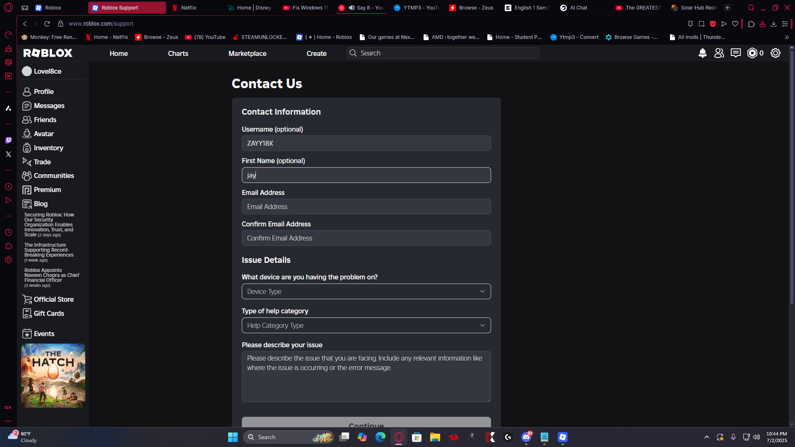Click the Continue button
Screen dimensions: 795x447
pos(366,422)
